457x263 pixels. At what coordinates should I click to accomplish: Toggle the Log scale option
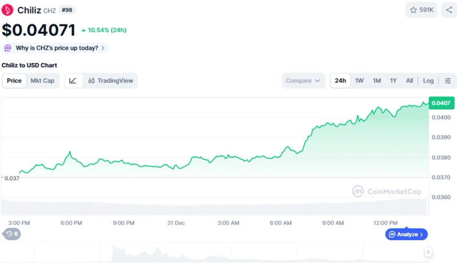428,81
